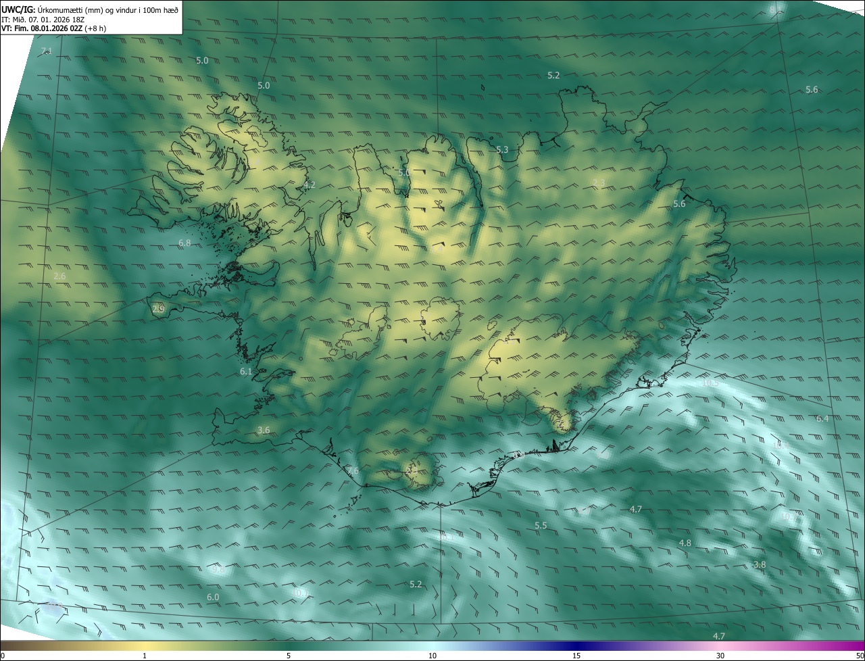Click the map value "4.8"
865x661 pixels.
pyautogui.click(x=685, y=543)
